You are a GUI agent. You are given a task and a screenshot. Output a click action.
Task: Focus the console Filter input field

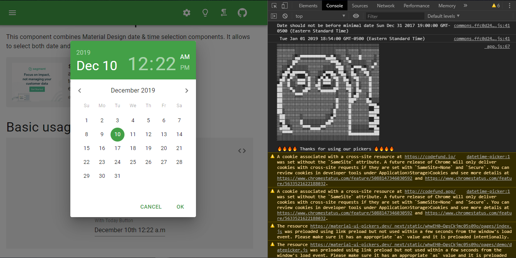coord(395,16)
